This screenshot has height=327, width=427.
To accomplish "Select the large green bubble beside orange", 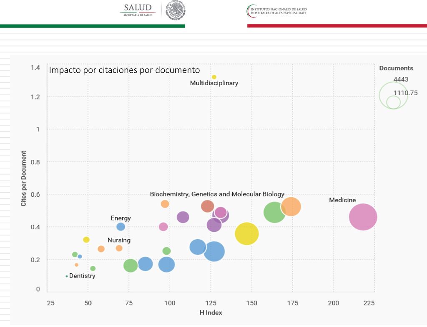I will (x=274, y=213).
